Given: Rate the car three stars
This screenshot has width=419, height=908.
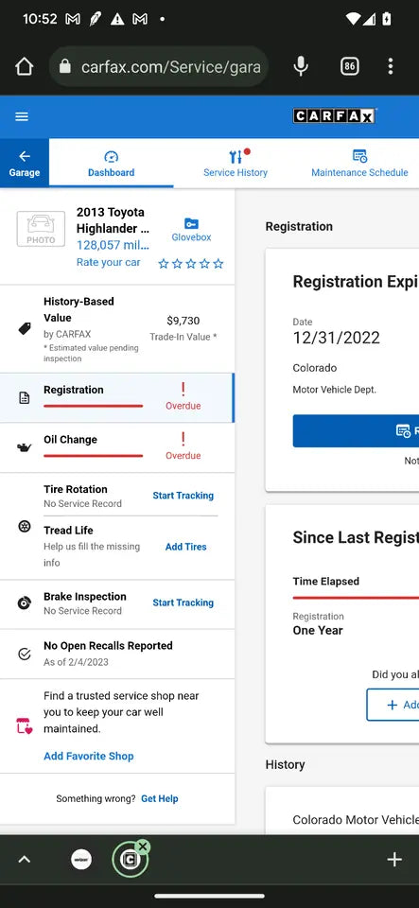Looking at the screenshot, I should coord(191,264).
